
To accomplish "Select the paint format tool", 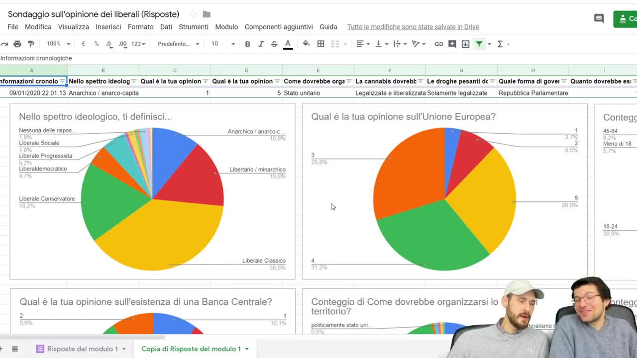I will coord(31,44).
